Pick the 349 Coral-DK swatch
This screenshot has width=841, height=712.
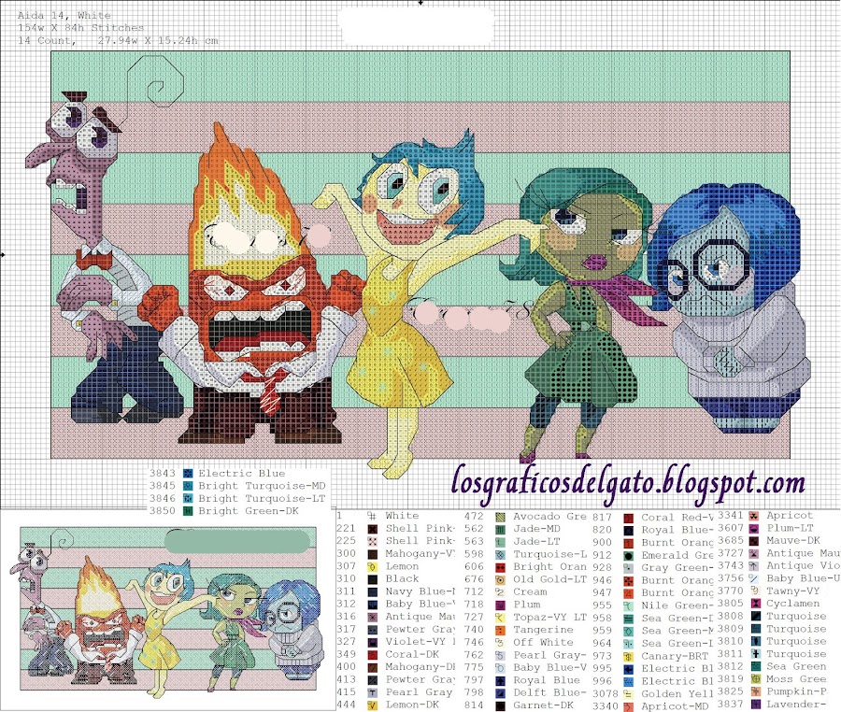pyautogui.click(x=372, y=655)
